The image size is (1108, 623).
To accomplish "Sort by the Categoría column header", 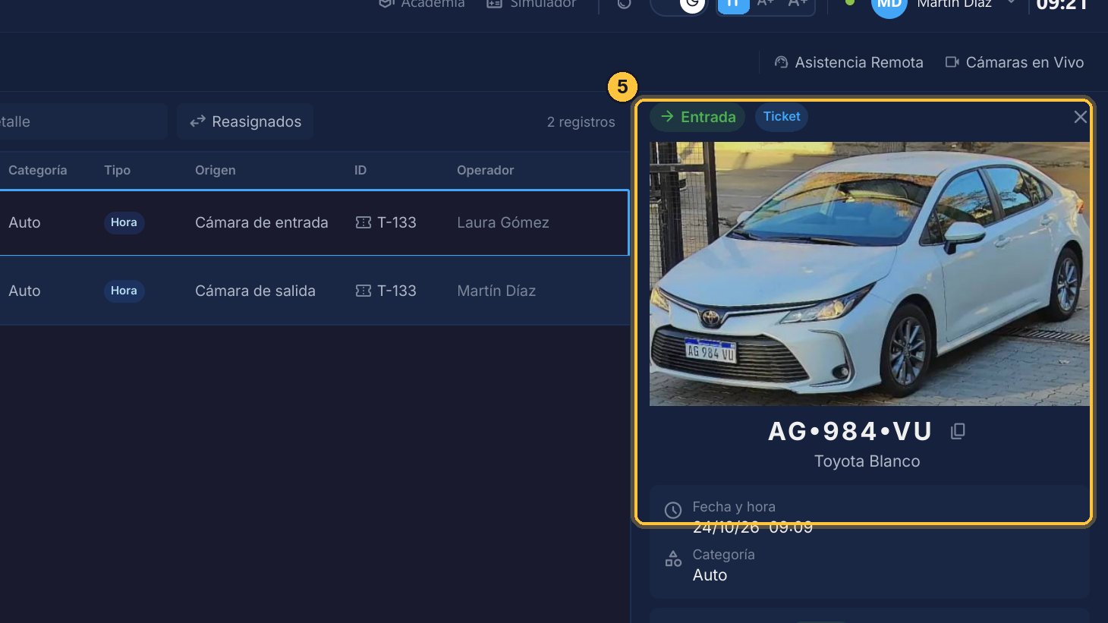I will [38, 170].
